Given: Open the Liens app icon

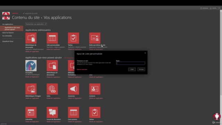Looking at the screenshot, I should pos(52,89).
